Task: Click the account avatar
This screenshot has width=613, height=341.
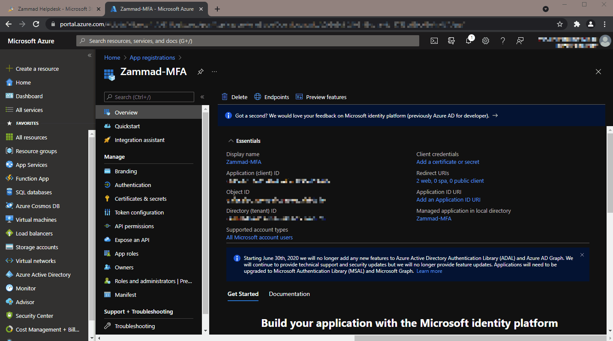Action: pos(605,41)
